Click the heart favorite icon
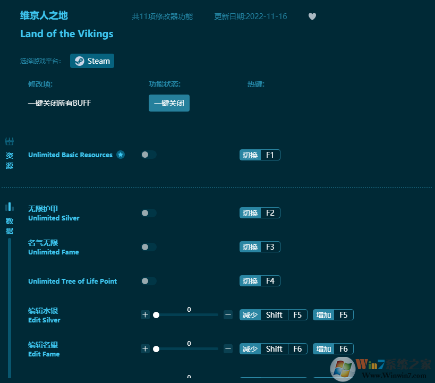The width and height of the screenshot is (435, 383). point(312,16)
